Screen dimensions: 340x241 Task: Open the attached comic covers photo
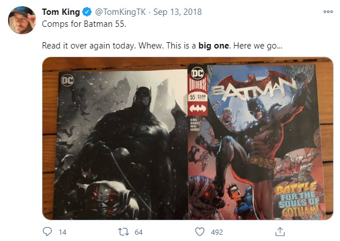[187, 138]
